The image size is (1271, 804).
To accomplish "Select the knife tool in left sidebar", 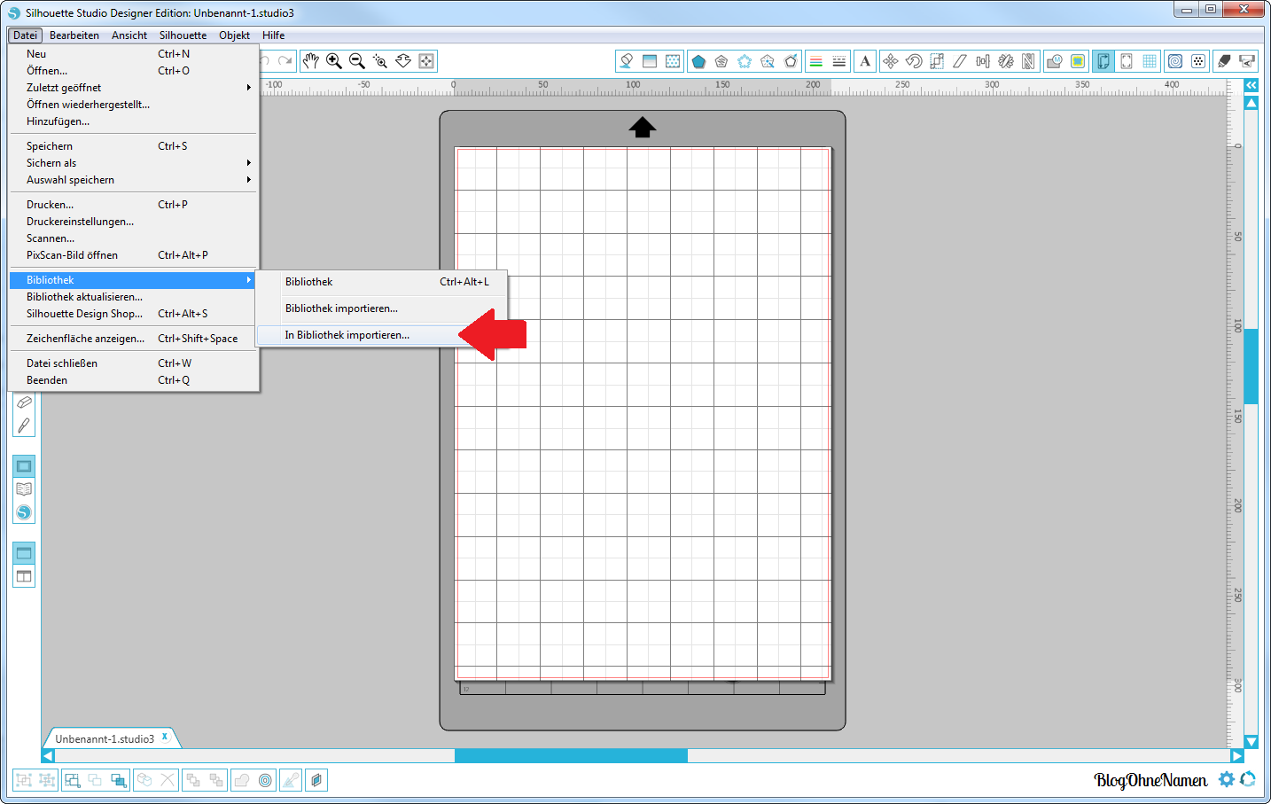I will point(24,425).
